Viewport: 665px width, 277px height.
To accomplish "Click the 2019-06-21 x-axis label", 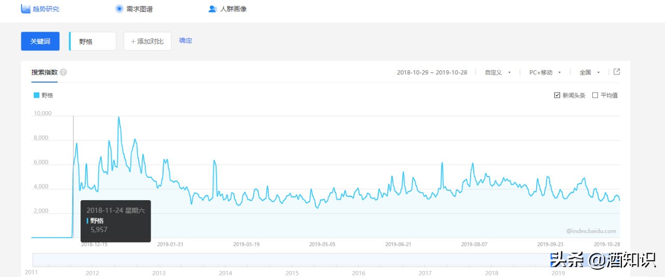I will 398,244.
